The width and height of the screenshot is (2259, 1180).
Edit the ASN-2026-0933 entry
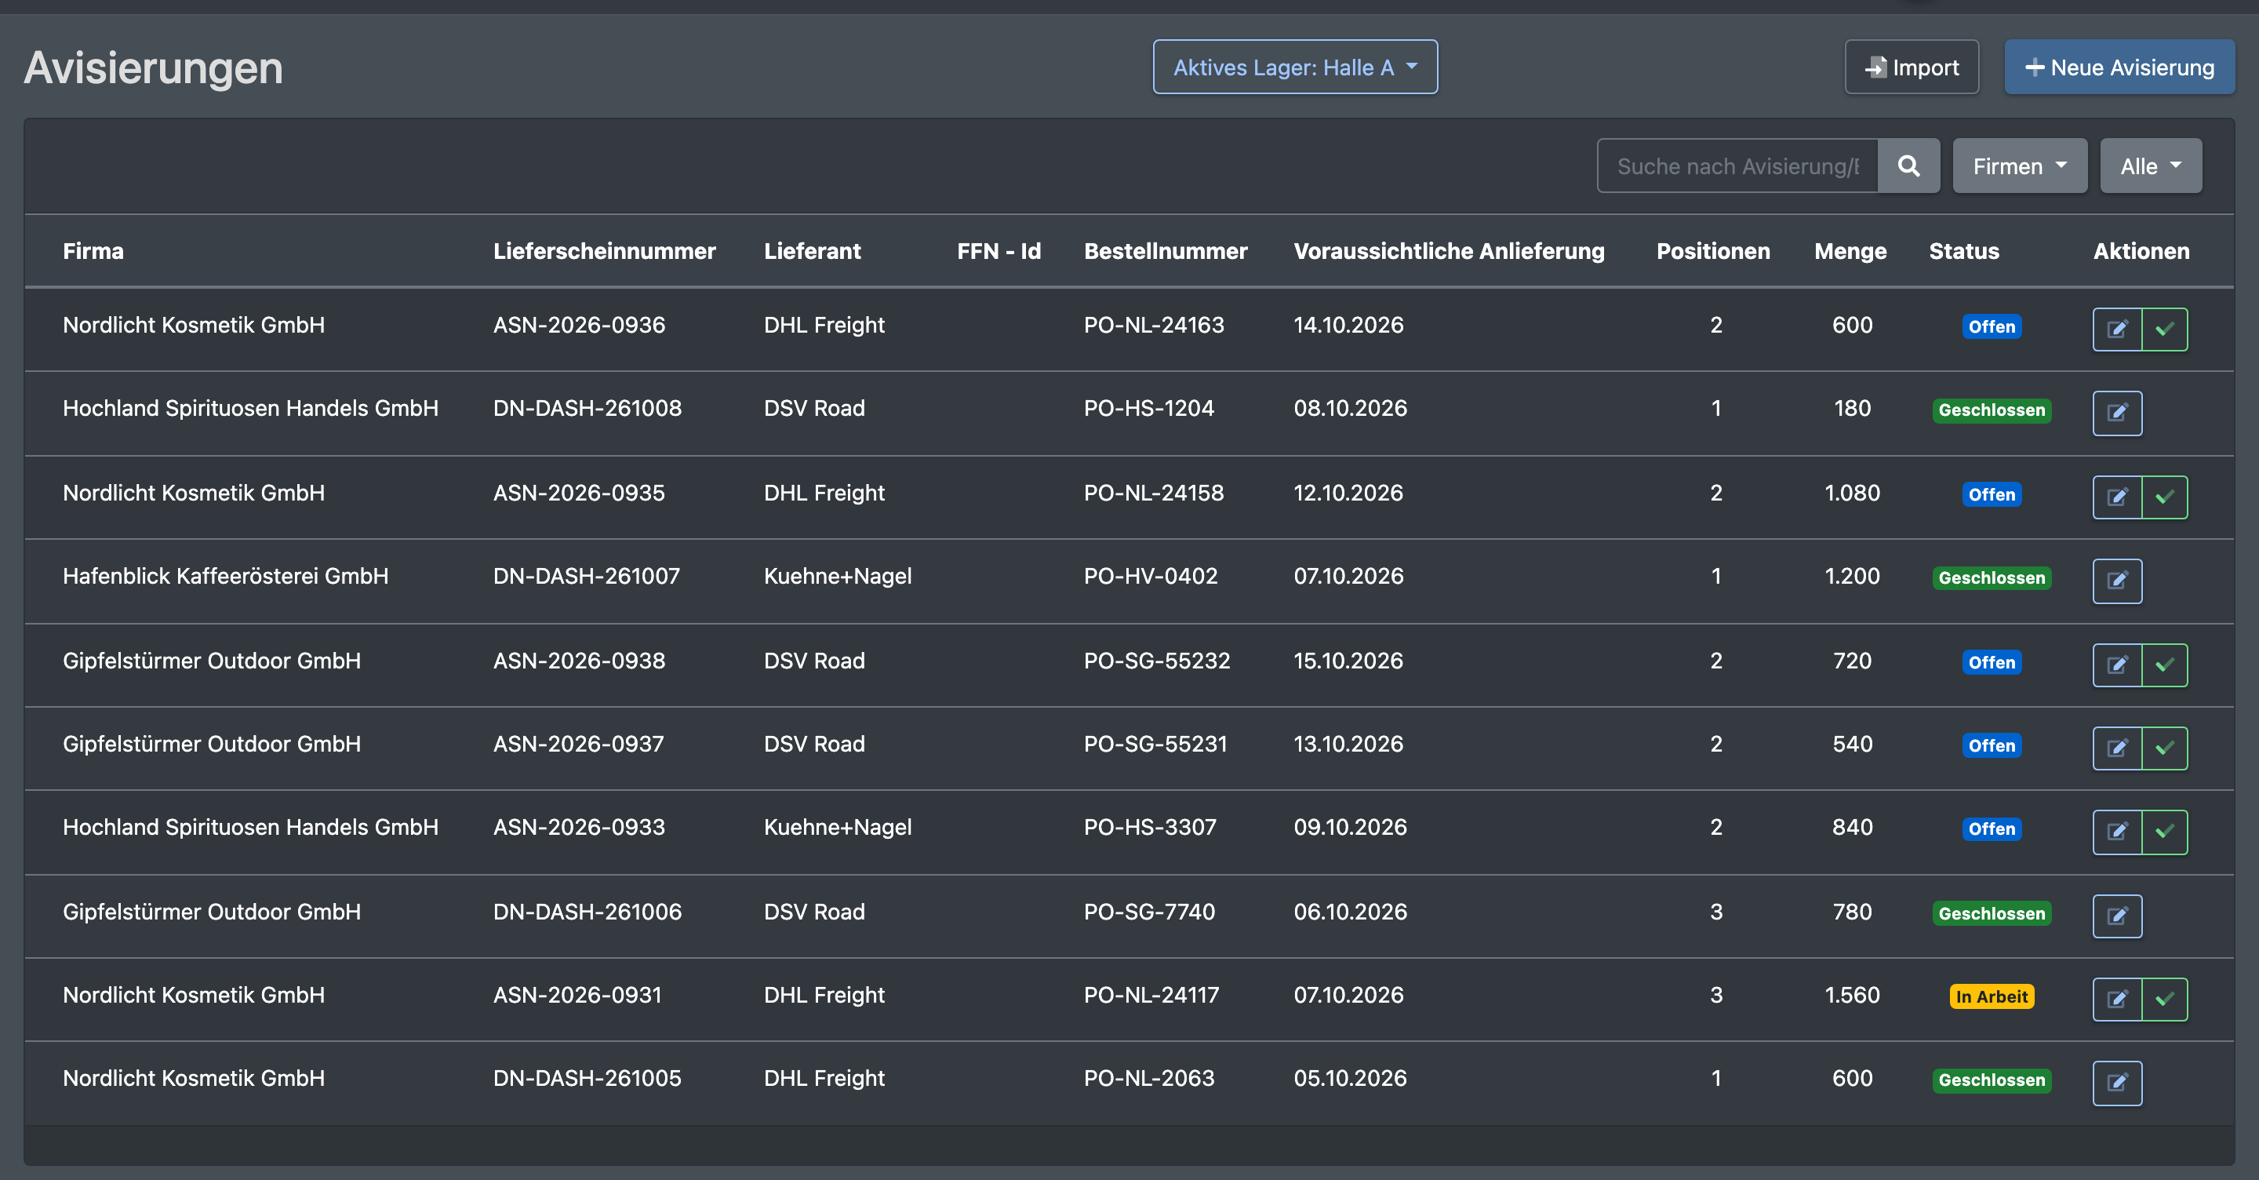(2117, 832)
